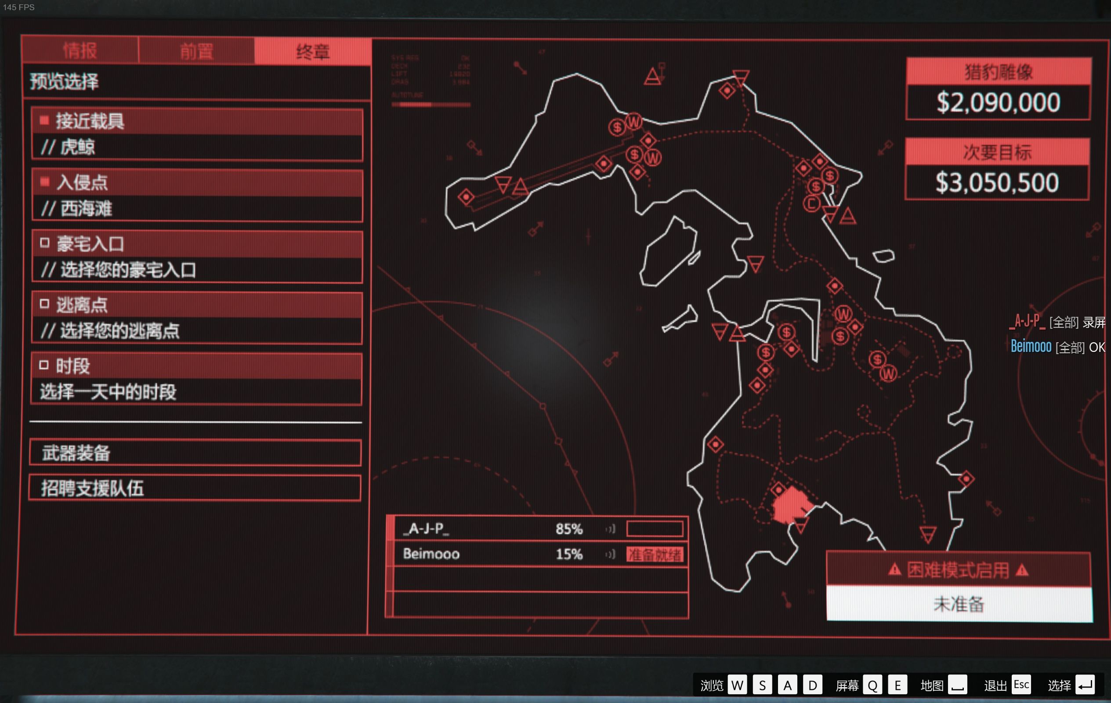Screen dimensions: 1111x703
Task: Click the chat message _A-J-P_ [全部] 录屏
Action: point(1057,322)
